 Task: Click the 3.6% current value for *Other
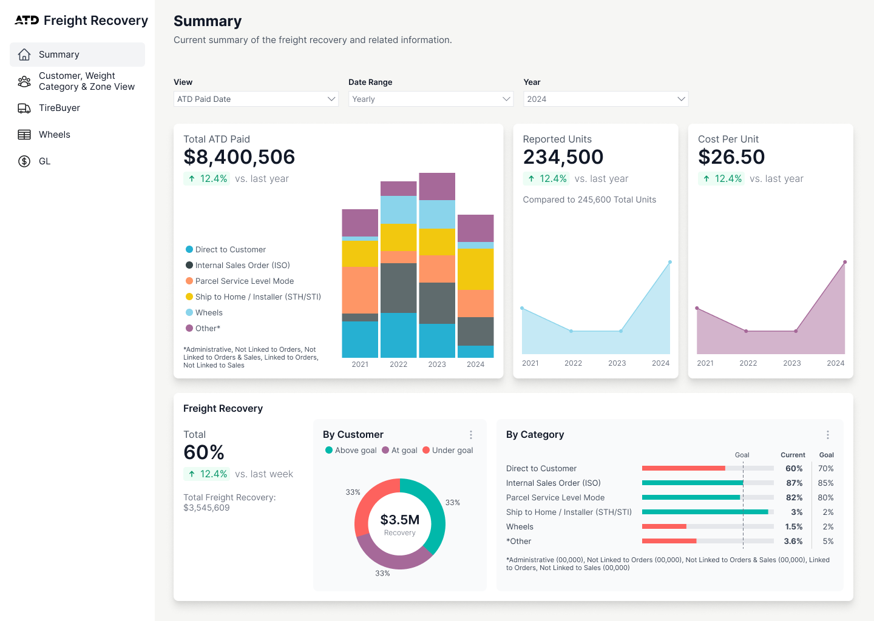(793, 541)
